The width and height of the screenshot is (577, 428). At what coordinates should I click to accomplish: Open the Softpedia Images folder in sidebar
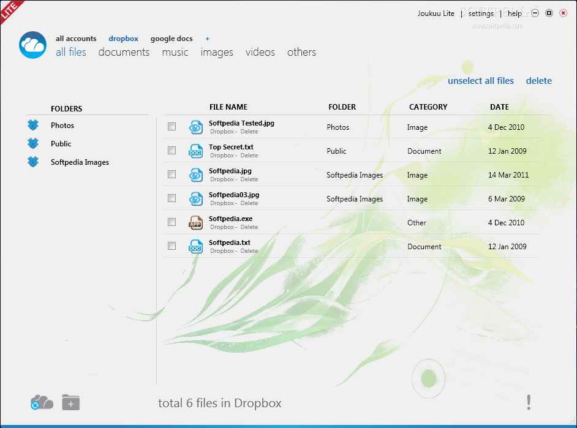click(80, 162)
